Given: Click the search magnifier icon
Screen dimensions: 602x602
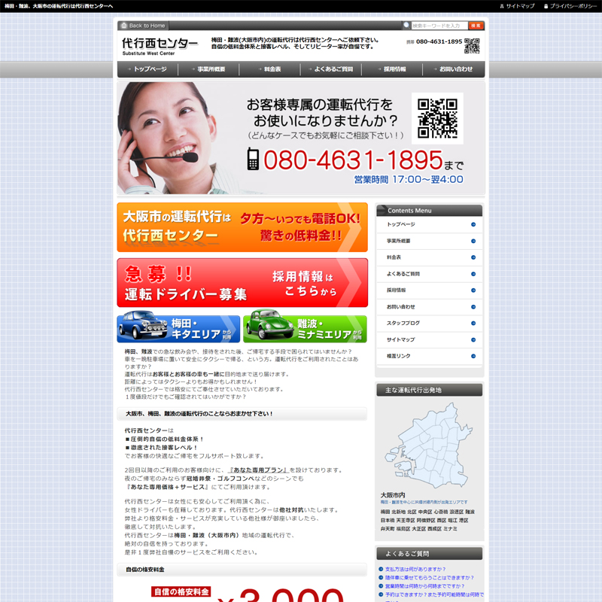Looking at the screenshot, I should pyautogui.click(x=406, y=26).
